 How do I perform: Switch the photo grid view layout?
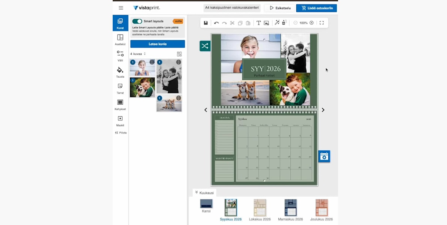[x=179, y=54]
